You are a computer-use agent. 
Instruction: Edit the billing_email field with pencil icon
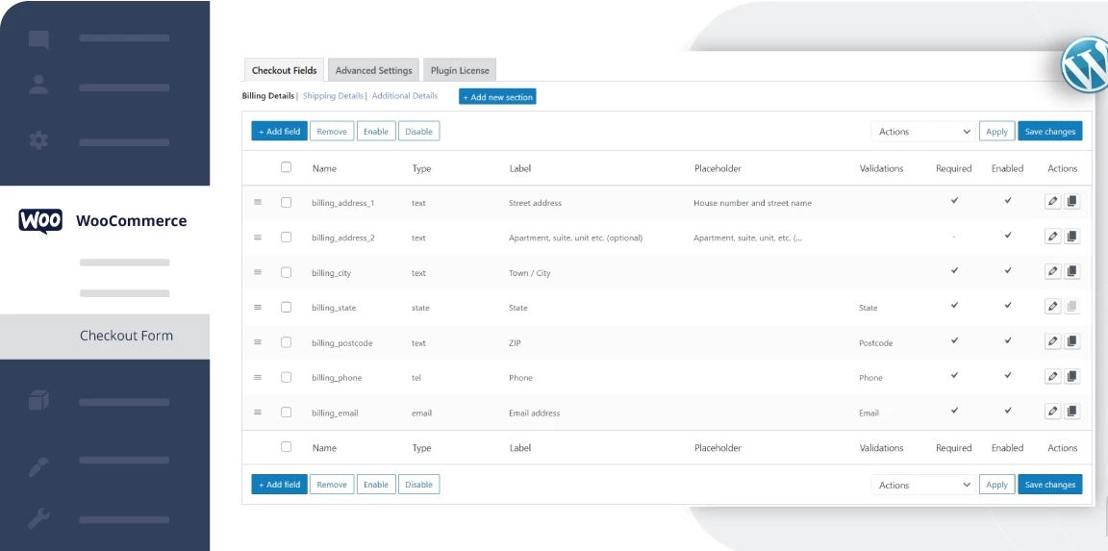[x=1053, y=411]
